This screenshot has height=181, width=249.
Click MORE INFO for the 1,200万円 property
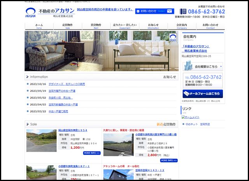coord(92,153)
